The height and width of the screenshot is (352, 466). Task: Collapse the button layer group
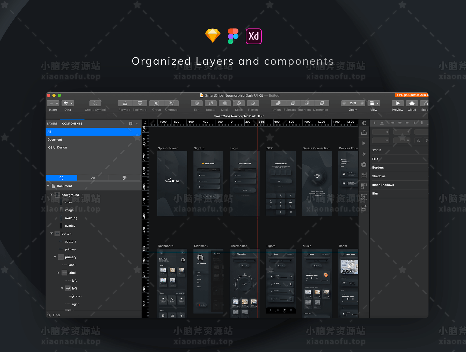(52, 233)
